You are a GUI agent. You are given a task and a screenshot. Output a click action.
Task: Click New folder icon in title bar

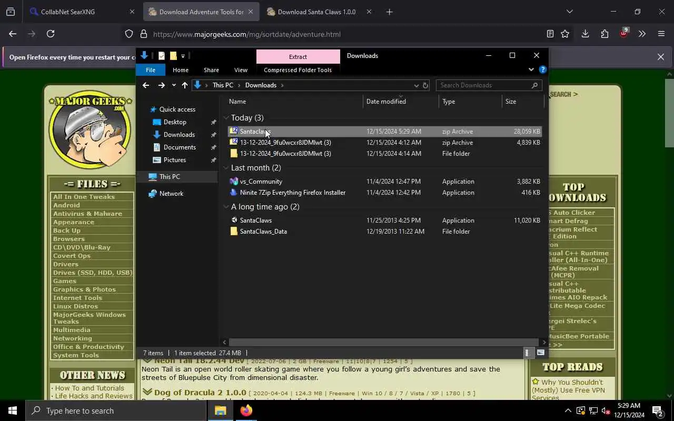click(173, 56)
